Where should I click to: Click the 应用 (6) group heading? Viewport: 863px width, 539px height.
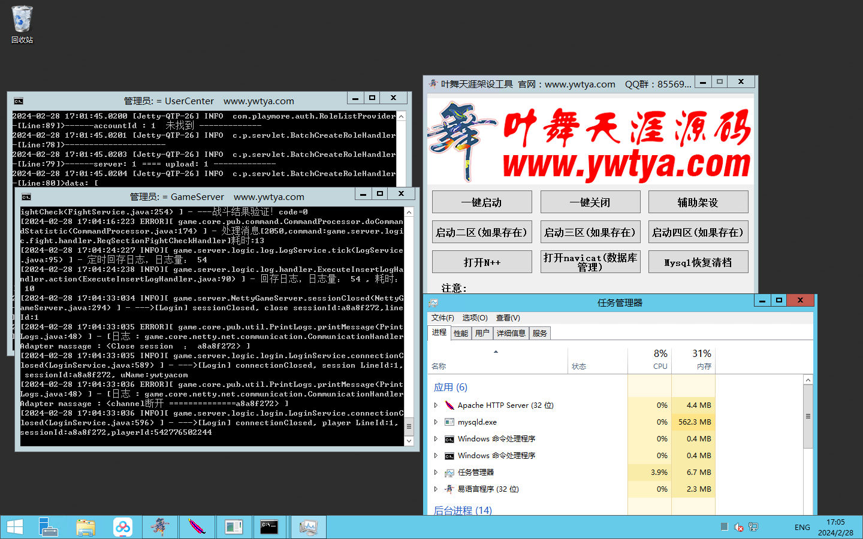point(451,387)
